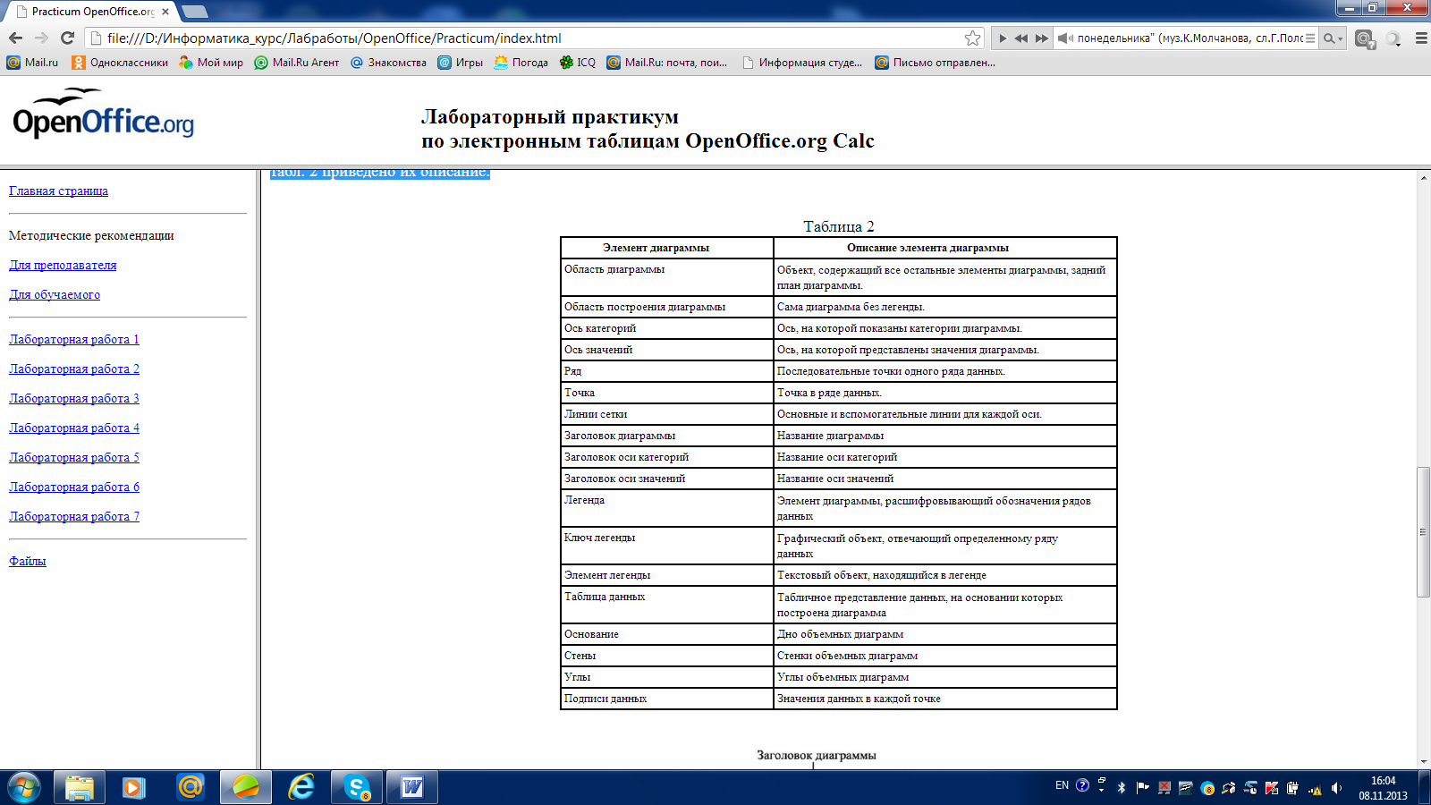This screenshot has height=805, width=1431.
Task: Go to Главная страница link
Action: click(x=58, y=191)
